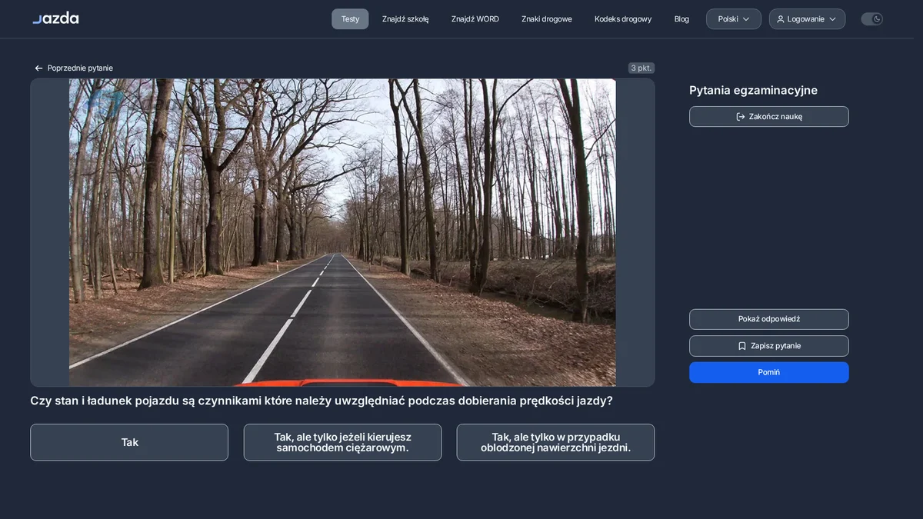Open the Polski language dropdown
This screenshot has height=519, width=923.
pos(734,19)
